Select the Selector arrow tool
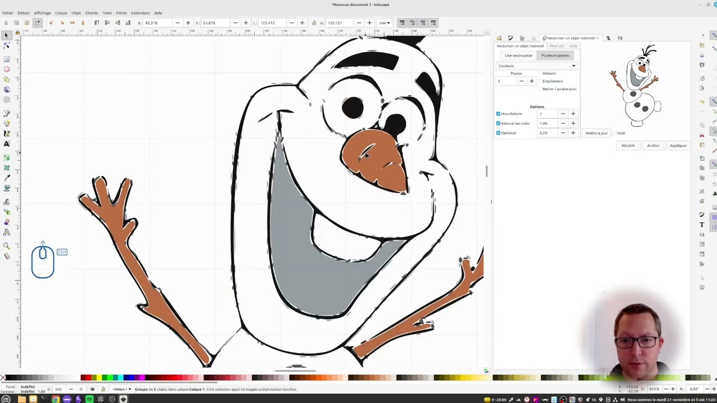717x403 pixels. click(7, 35)
